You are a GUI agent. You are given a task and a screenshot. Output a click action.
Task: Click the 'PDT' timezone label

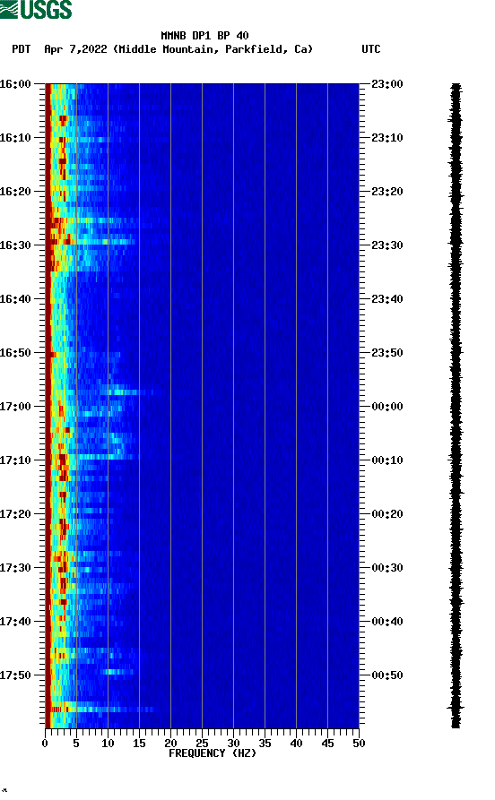pyautogui.click(x=22, y=49)
